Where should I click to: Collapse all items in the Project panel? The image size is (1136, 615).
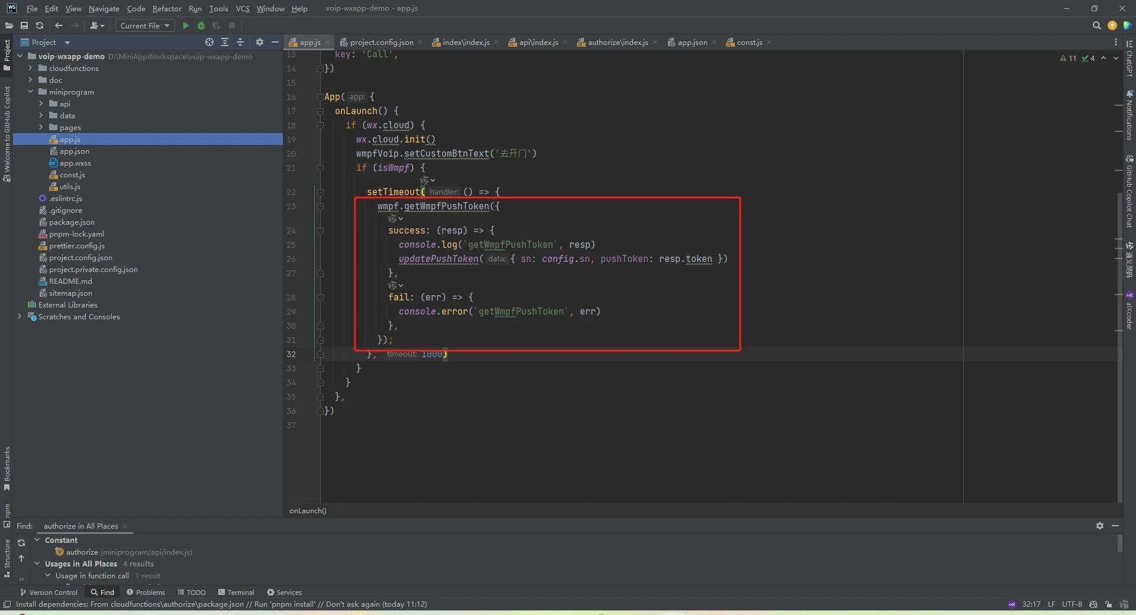click(x=240, y=42)
